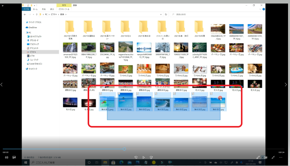This screenshot has width=290, height=166.
Task: Click the video progress slider handle
Action: point(124,149)
